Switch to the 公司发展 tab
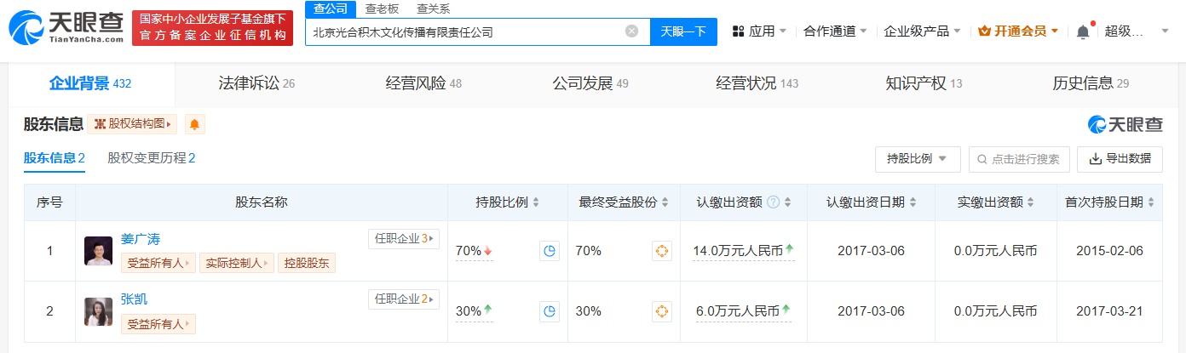Viewport: 1186px width, 353px height. click(590, 83)
